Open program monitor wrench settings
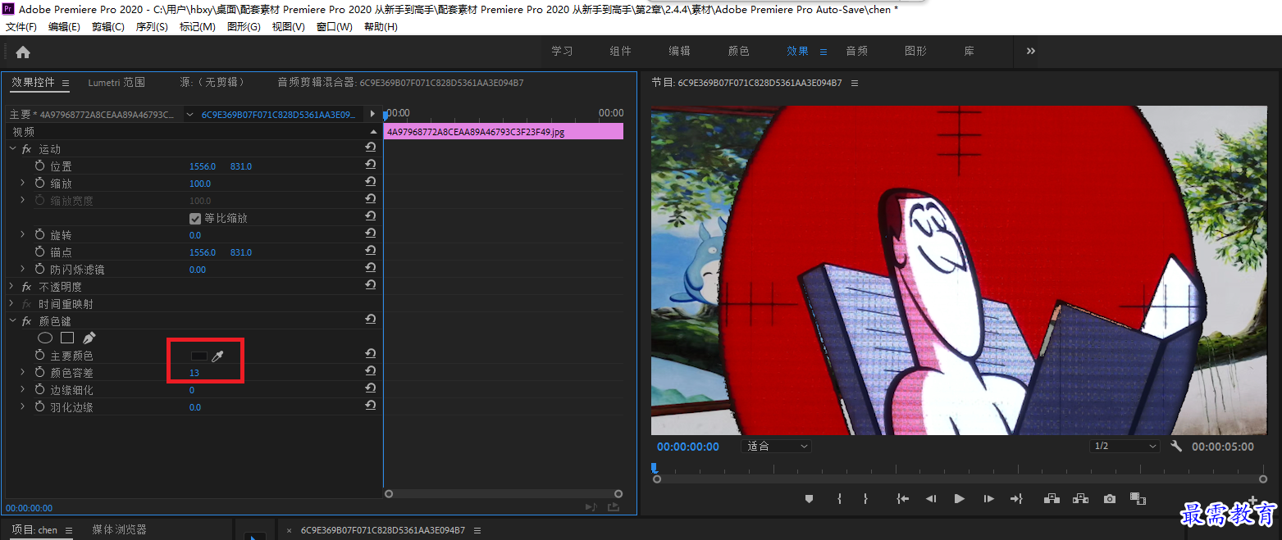Viewport: 1282px width, 540px height. pyautogui.click(x=1175, y=446)
